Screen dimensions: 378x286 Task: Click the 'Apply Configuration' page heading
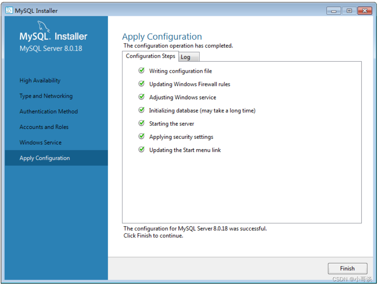[162, 37]
